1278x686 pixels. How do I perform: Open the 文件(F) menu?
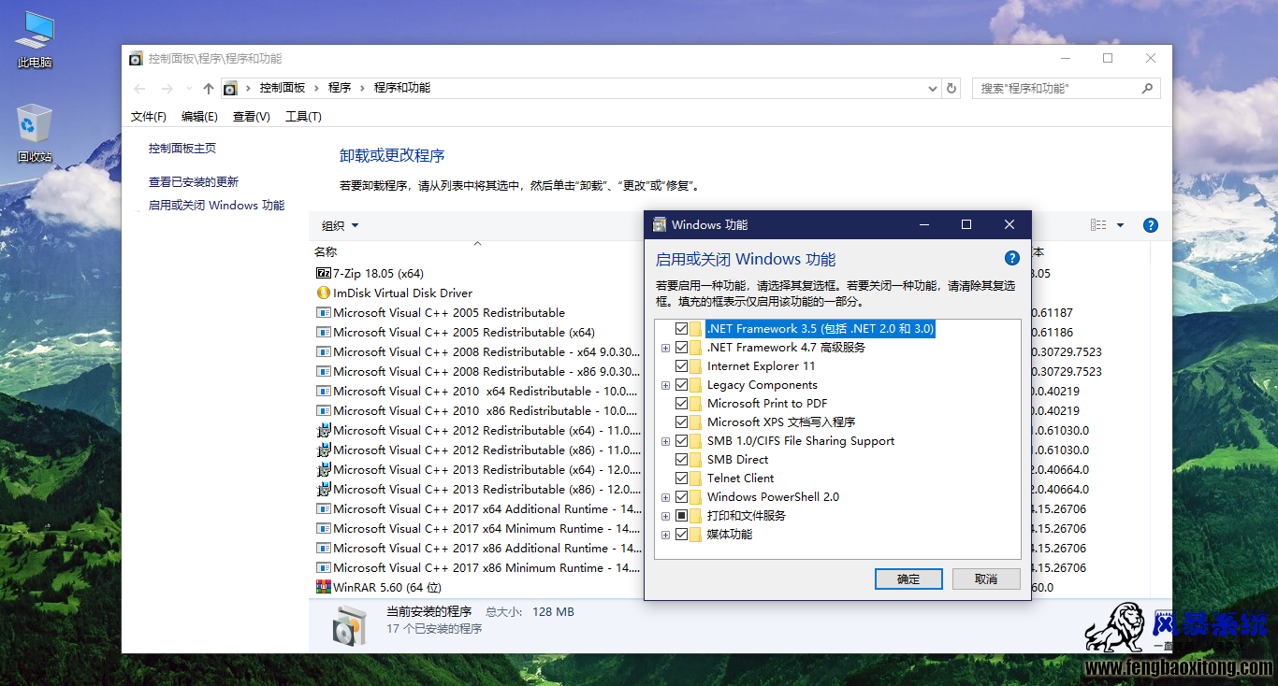tap(148, 117)
